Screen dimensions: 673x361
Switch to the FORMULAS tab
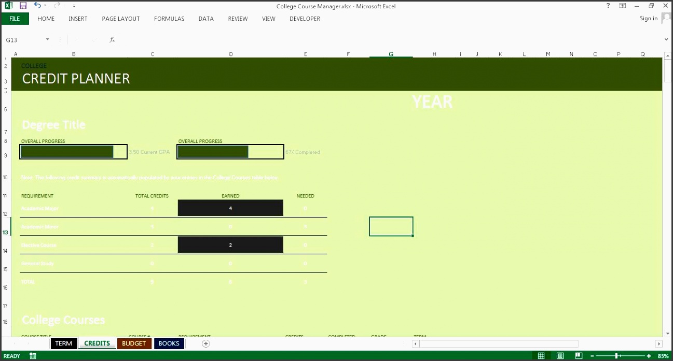[x=169, y=19]
